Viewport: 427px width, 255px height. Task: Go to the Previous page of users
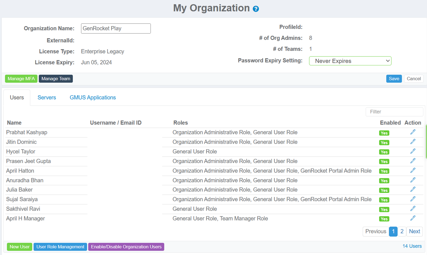point(376,231)
